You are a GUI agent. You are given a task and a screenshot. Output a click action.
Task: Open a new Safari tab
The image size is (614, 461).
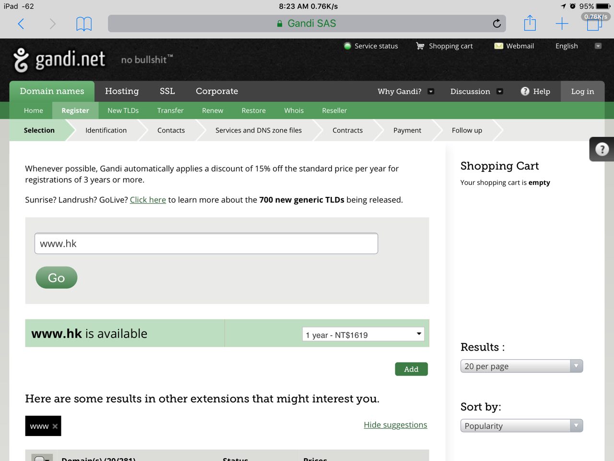562,24
